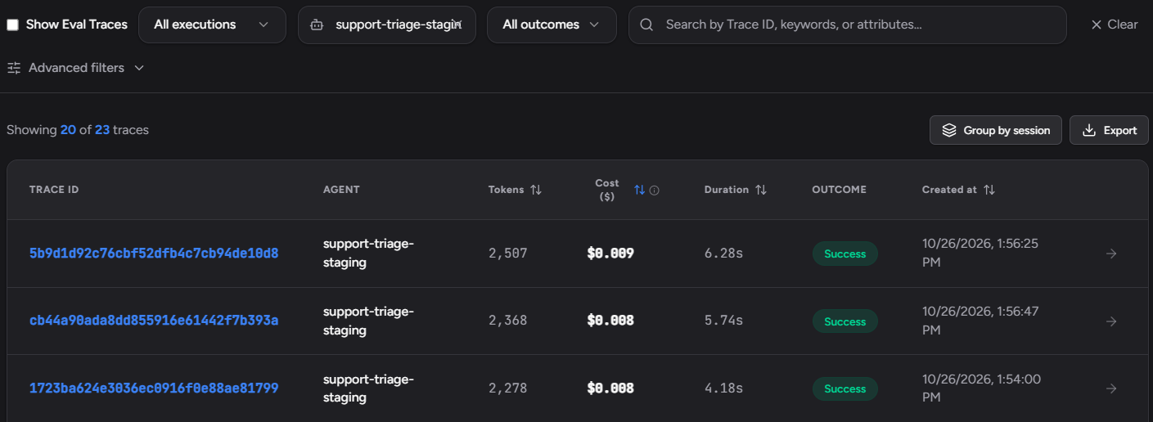Sort by Cost column arrows
The image size is (1153, 422).
click(639, 190)
